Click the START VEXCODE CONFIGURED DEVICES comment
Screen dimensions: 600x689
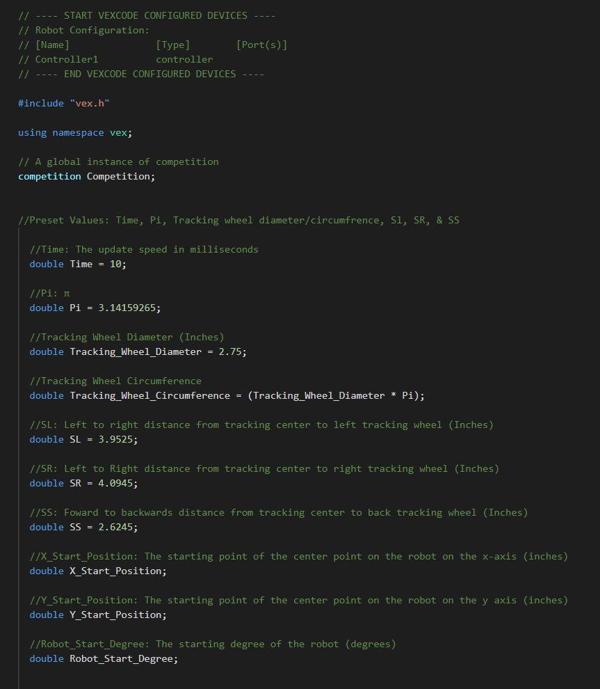coord(147,16)
